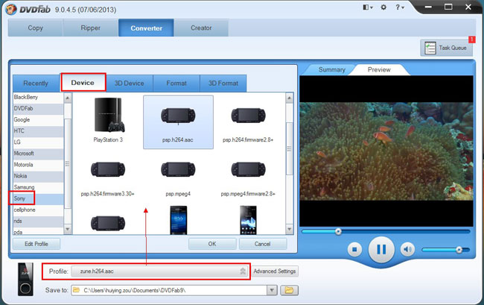Select Samsung in brand list

pos(38,187)
